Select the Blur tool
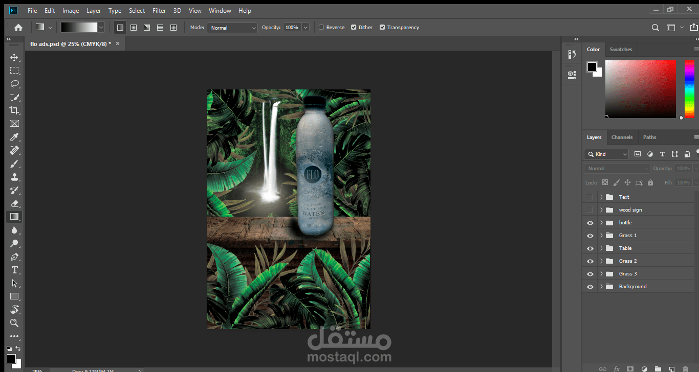Viewport: 699px width, 372px height. point(14,230)
